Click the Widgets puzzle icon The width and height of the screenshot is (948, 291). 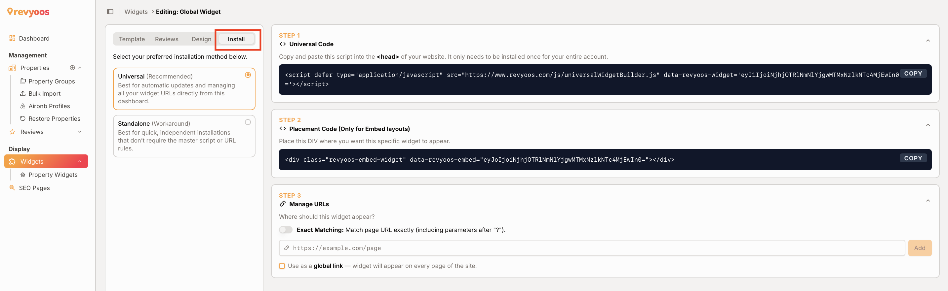[x=12, y=161]
